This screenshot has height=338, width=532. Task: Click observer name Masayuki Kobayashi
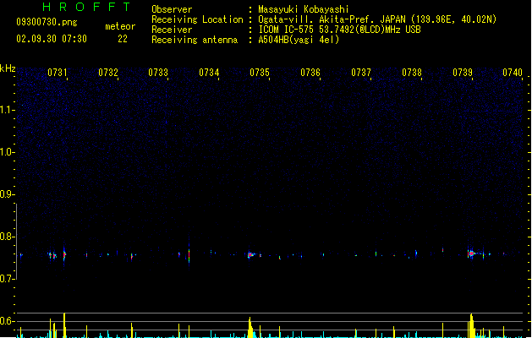304,9
